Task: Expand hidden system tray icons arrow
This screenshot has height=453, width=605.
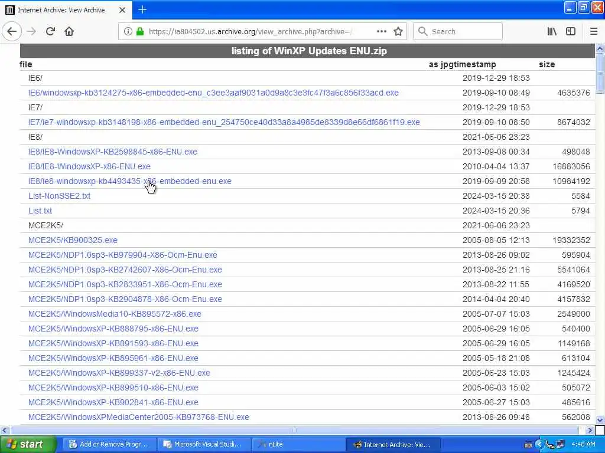Action: click(539, 445)
